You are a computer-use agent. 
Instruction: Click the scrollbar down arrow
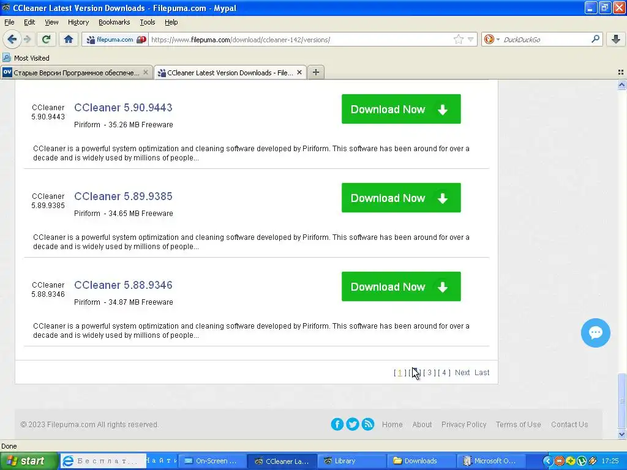(621, 434)
